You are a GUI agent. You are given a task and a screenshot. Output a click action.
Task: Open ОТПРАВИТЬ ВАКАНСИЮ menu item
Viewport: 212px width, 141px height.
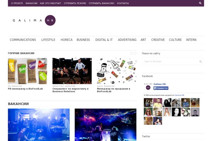coord(101,3)
